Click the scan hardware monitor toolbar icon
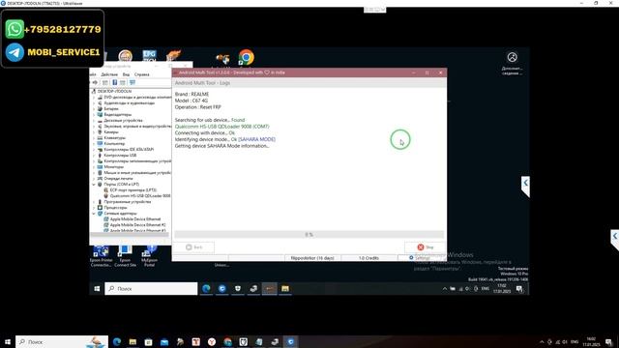The height and width of the screenshot is (348, 619). [133, 82]
